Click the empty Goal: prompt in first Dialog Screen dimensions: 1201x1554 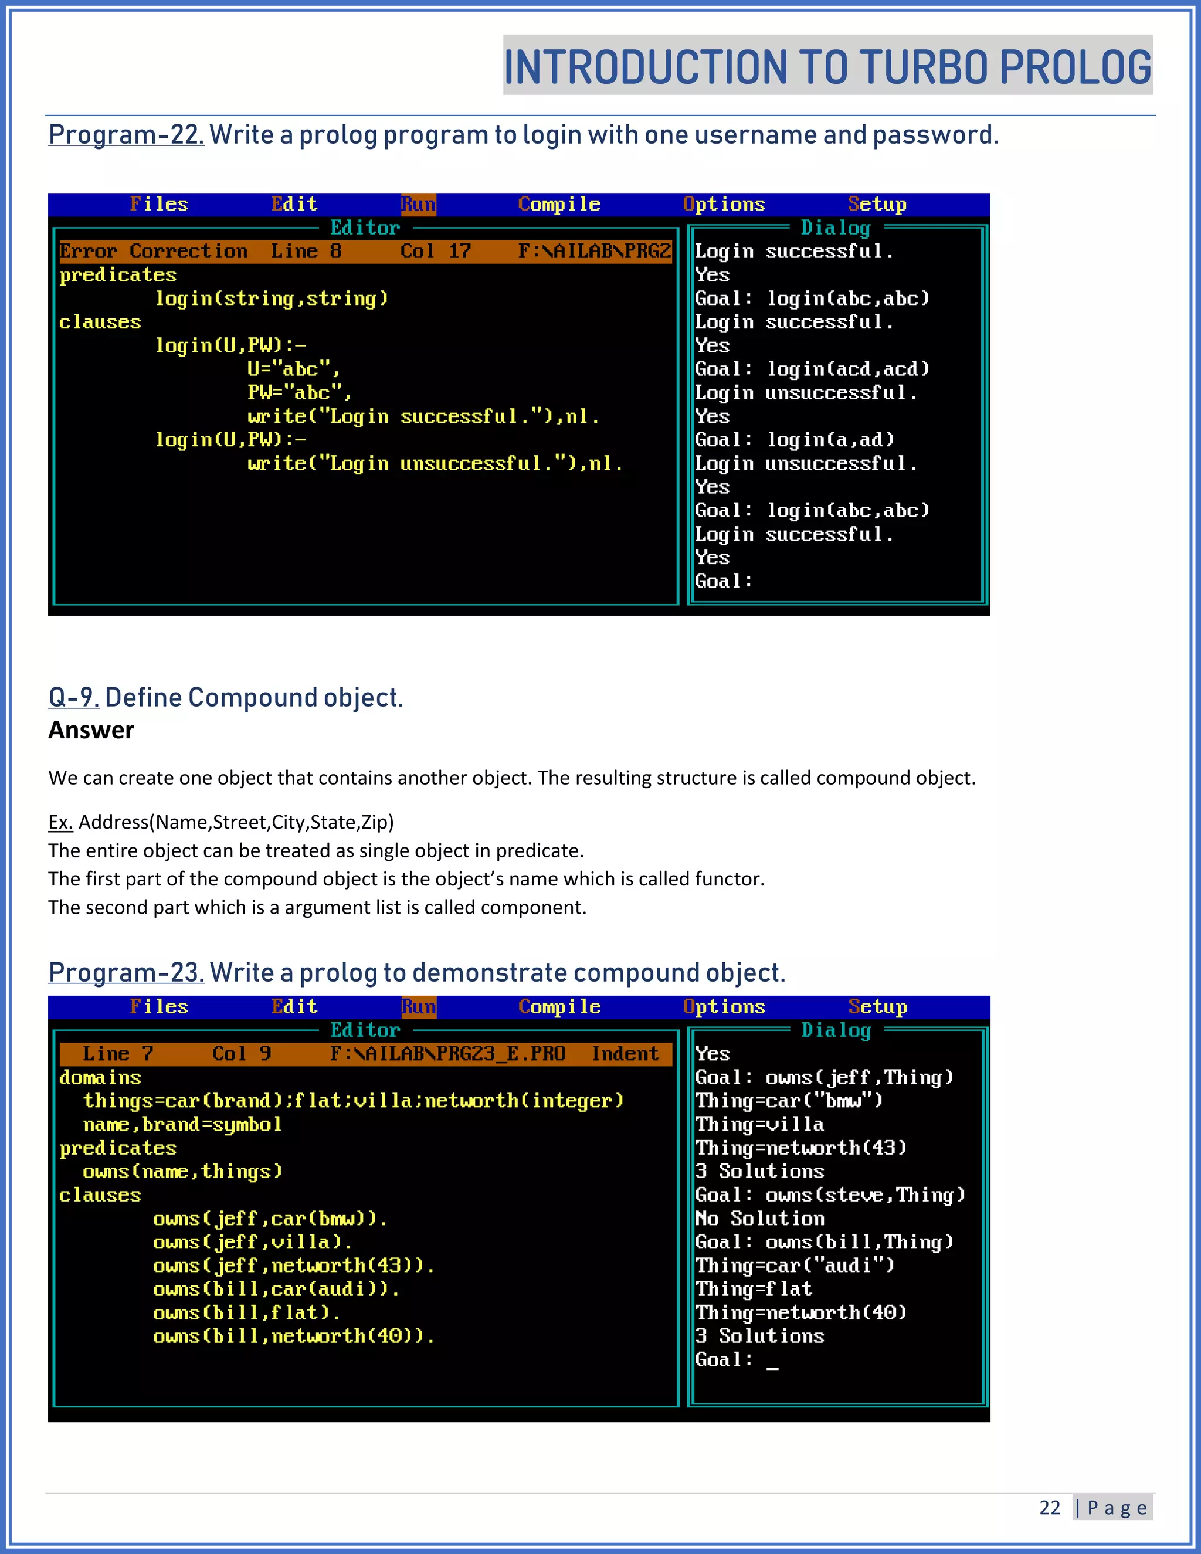point(724,581)
